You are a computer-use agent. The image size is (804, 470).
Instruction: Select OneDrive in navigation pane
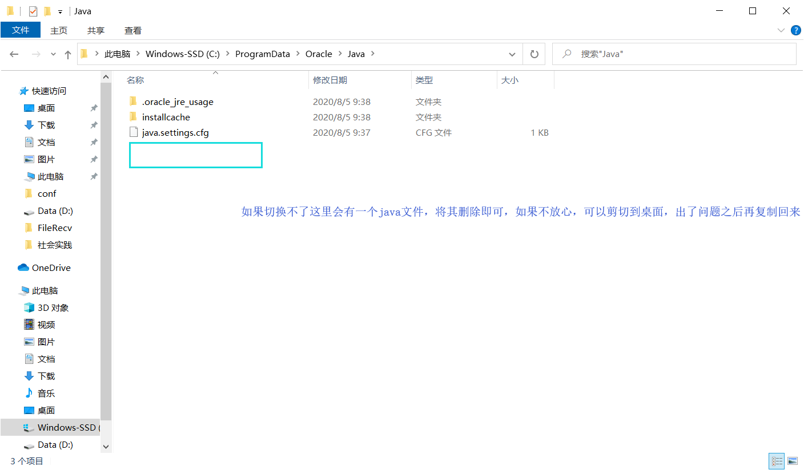(51, 268)
